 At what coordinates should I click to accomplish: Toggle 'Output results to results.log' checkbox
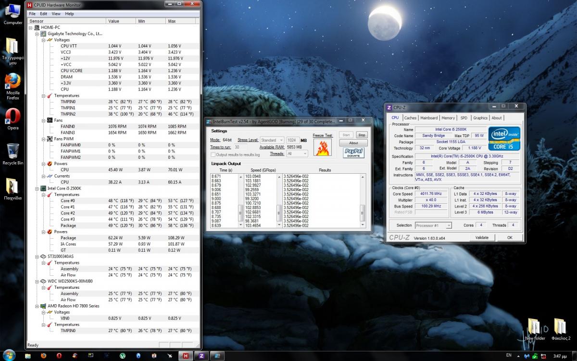click(213, 155)
